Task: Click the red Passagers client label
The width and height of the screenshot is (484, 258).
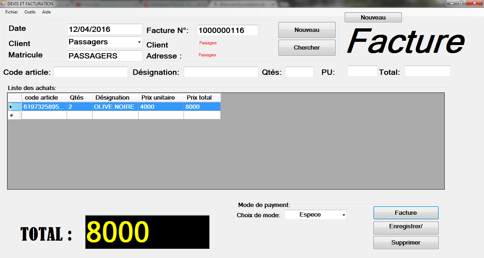Action: (208, 43)
